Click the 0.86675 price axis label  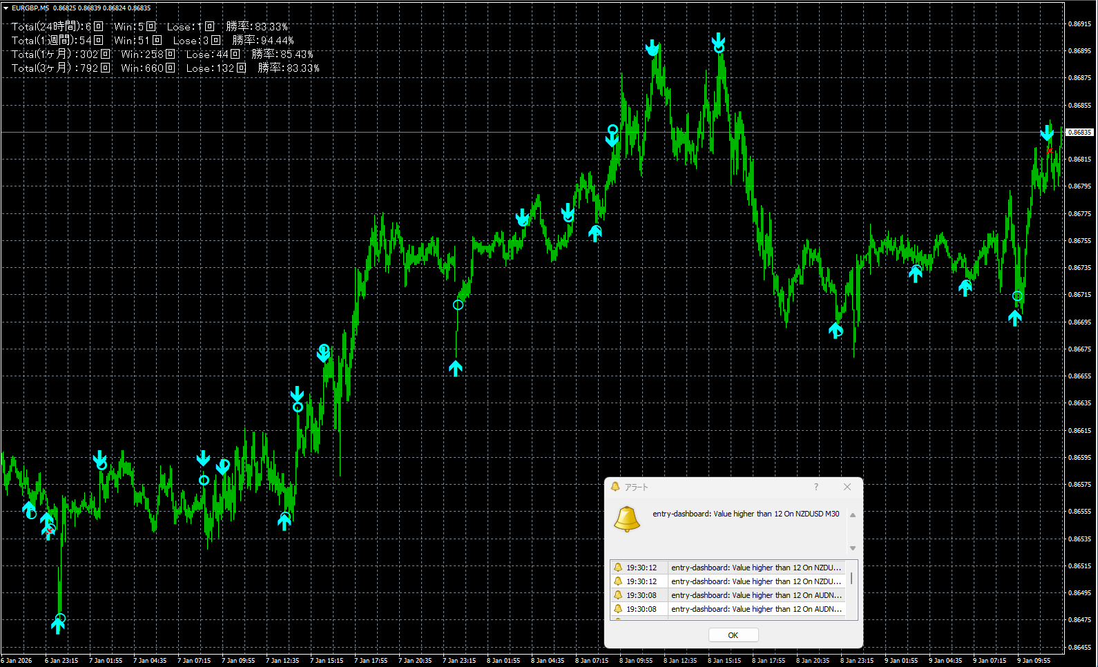[1081, 349]
